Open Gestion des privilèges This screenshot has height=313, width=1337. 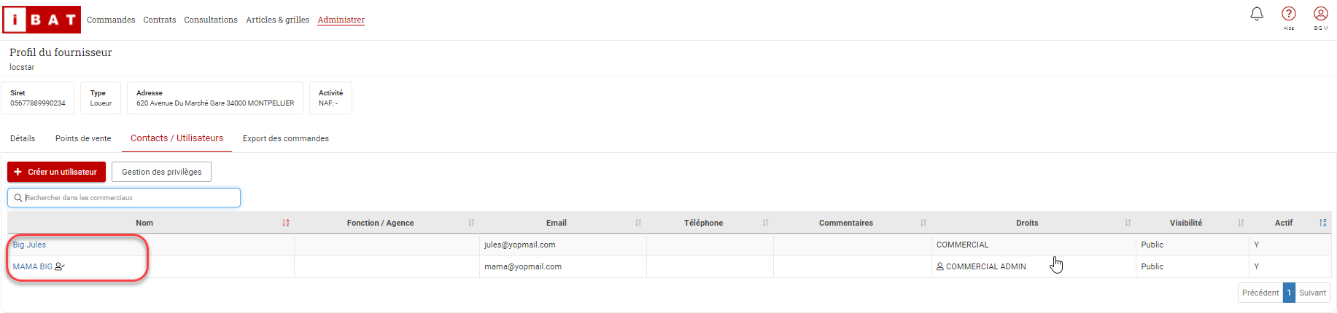click(x=161, y=172)
